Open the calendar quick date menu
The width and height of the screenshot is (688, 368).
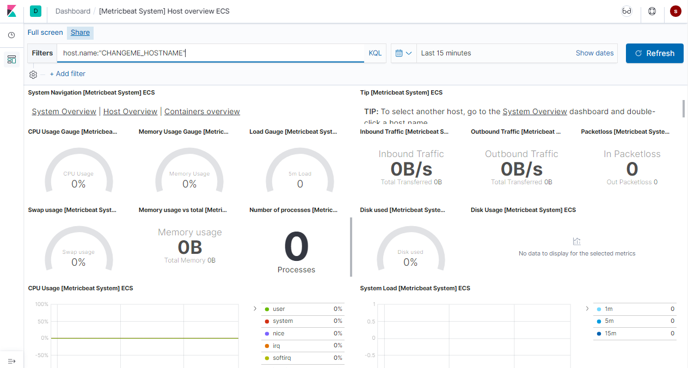403,53
